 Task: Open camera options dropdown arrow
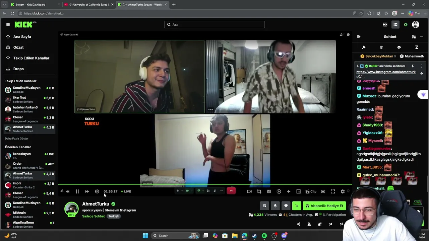click(192, 191)
